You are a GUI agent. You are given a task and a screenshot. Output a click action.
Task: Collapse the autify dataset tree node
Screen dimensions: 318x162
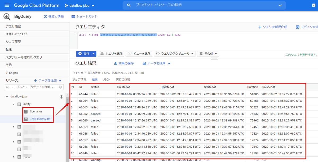14,104
